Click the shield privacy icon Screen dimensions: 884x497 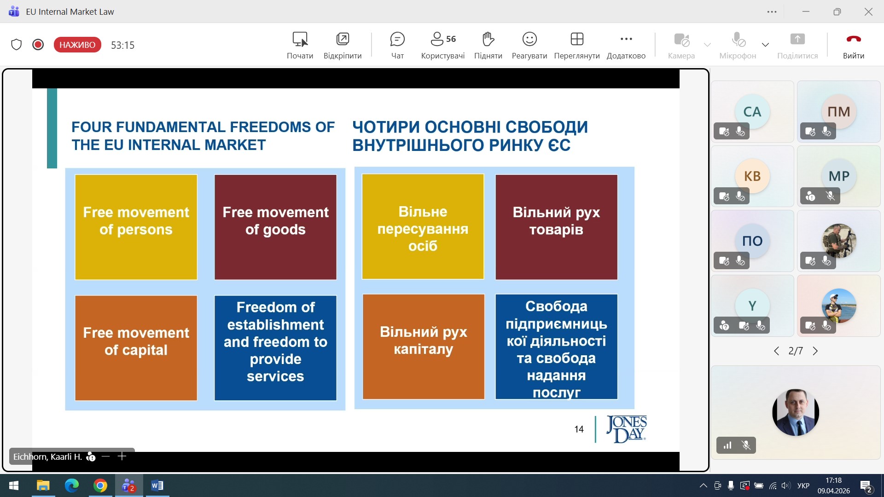(17, 45)
